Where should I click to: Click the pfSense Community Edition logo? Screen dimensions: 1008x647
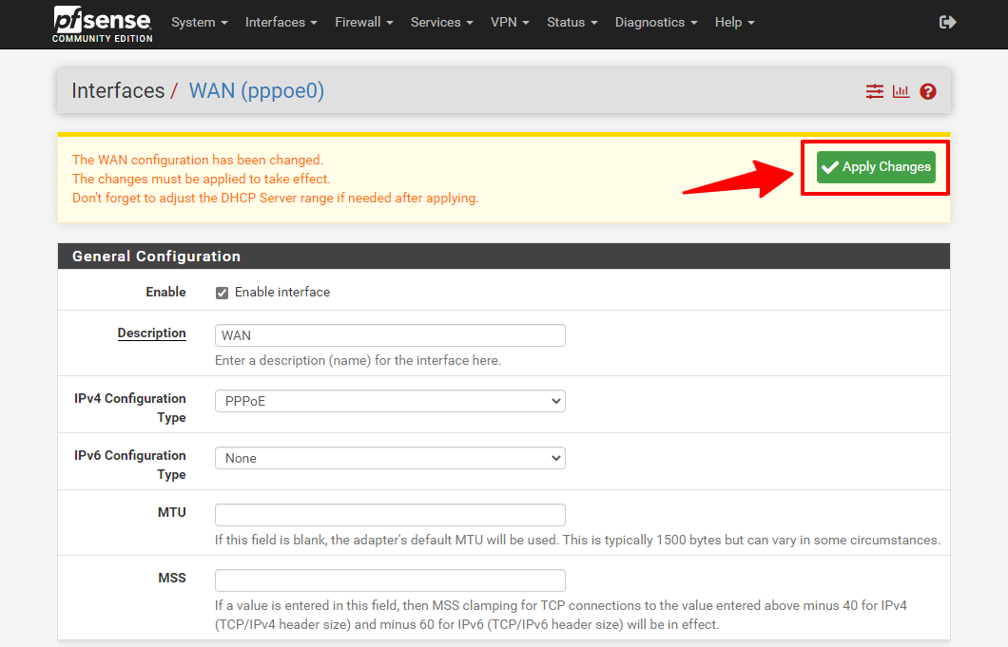(103, 23)
